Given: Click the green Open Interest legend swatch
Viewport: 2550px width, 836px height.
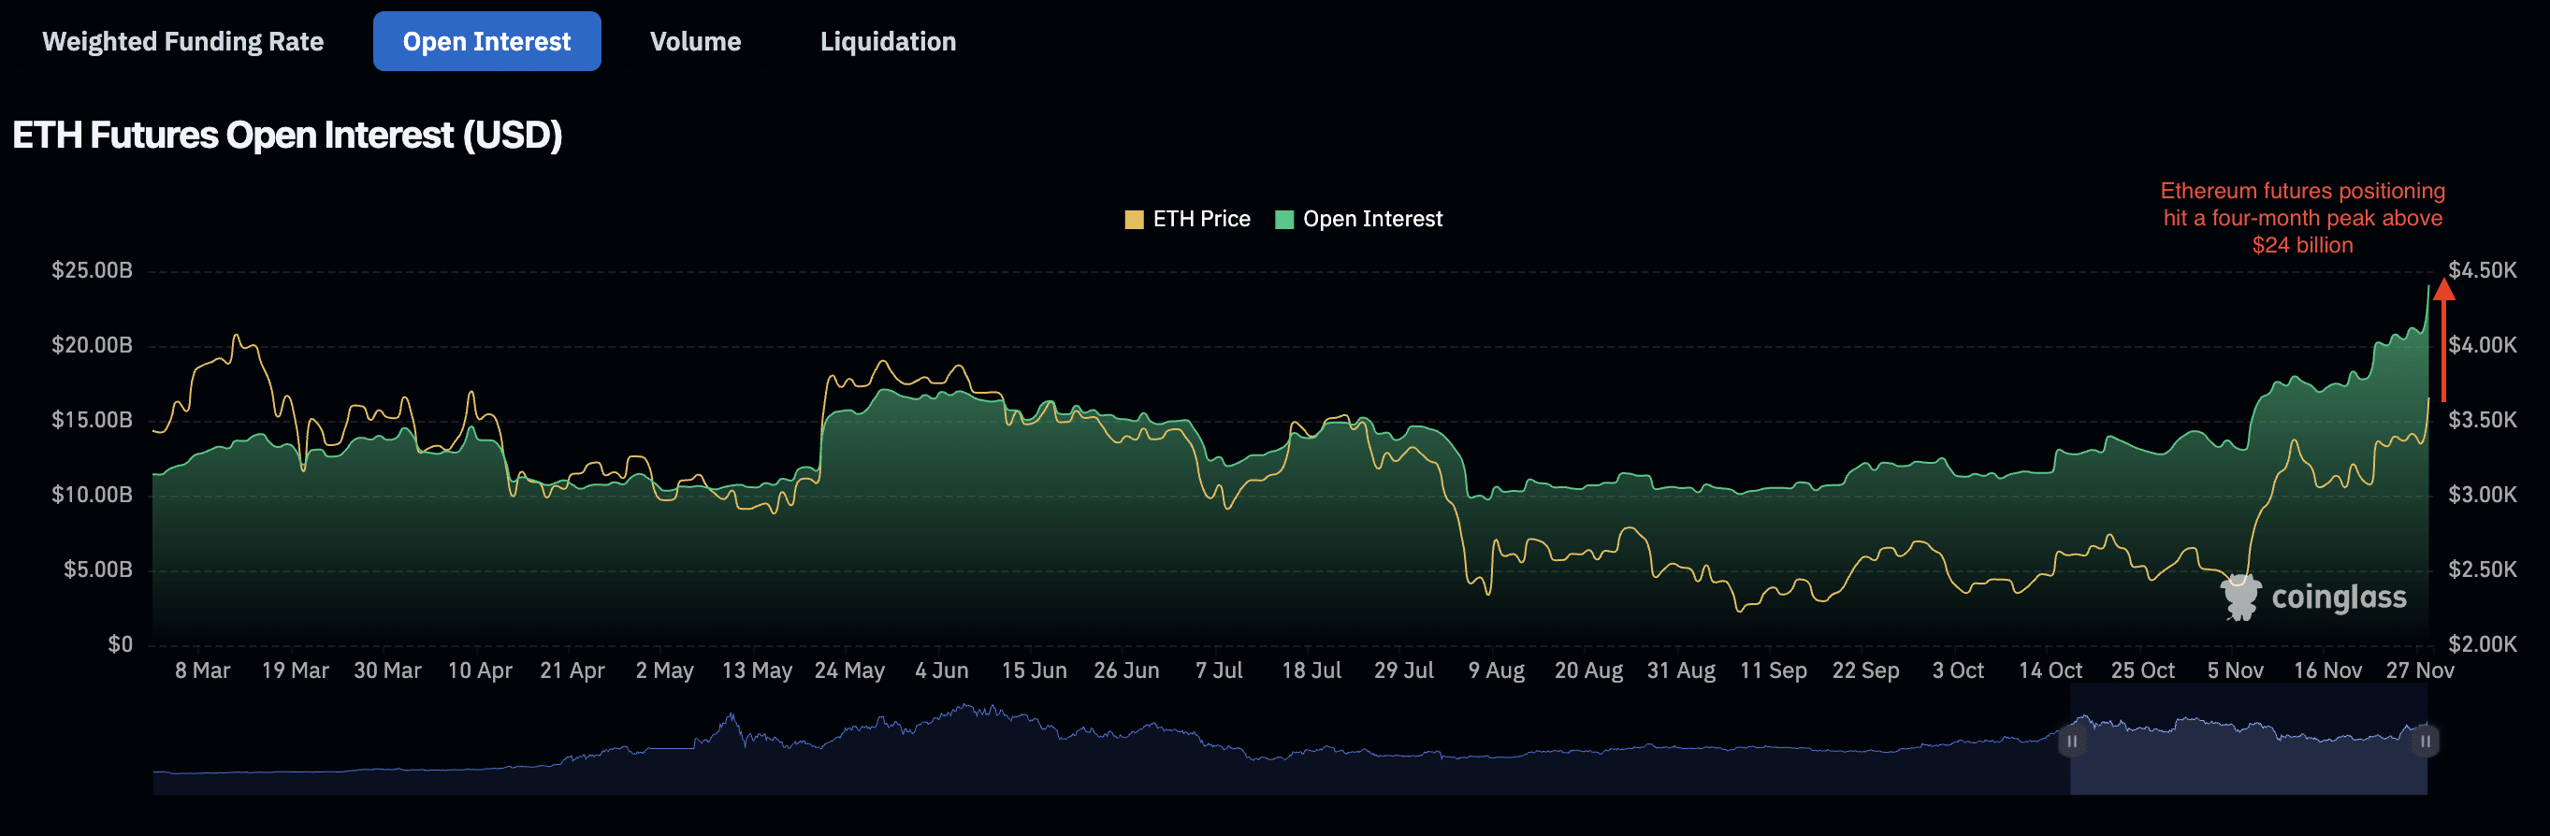Looking at the screenshot, I should click(1285, 220).
